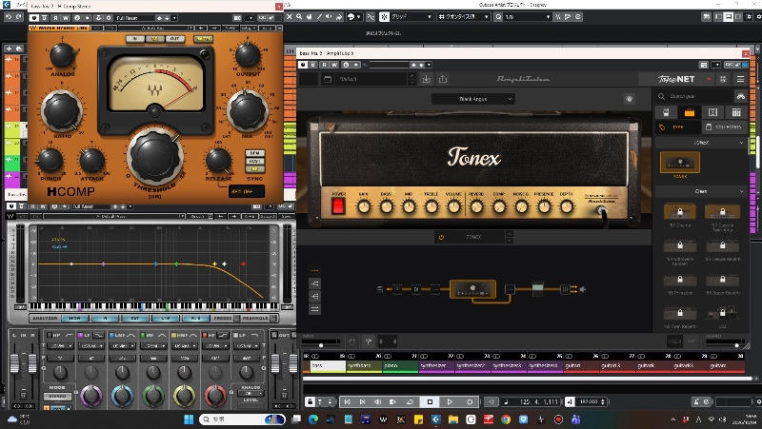Start playback with the transport Play button
The image size is (762, 429).
[x=450, y=401]
